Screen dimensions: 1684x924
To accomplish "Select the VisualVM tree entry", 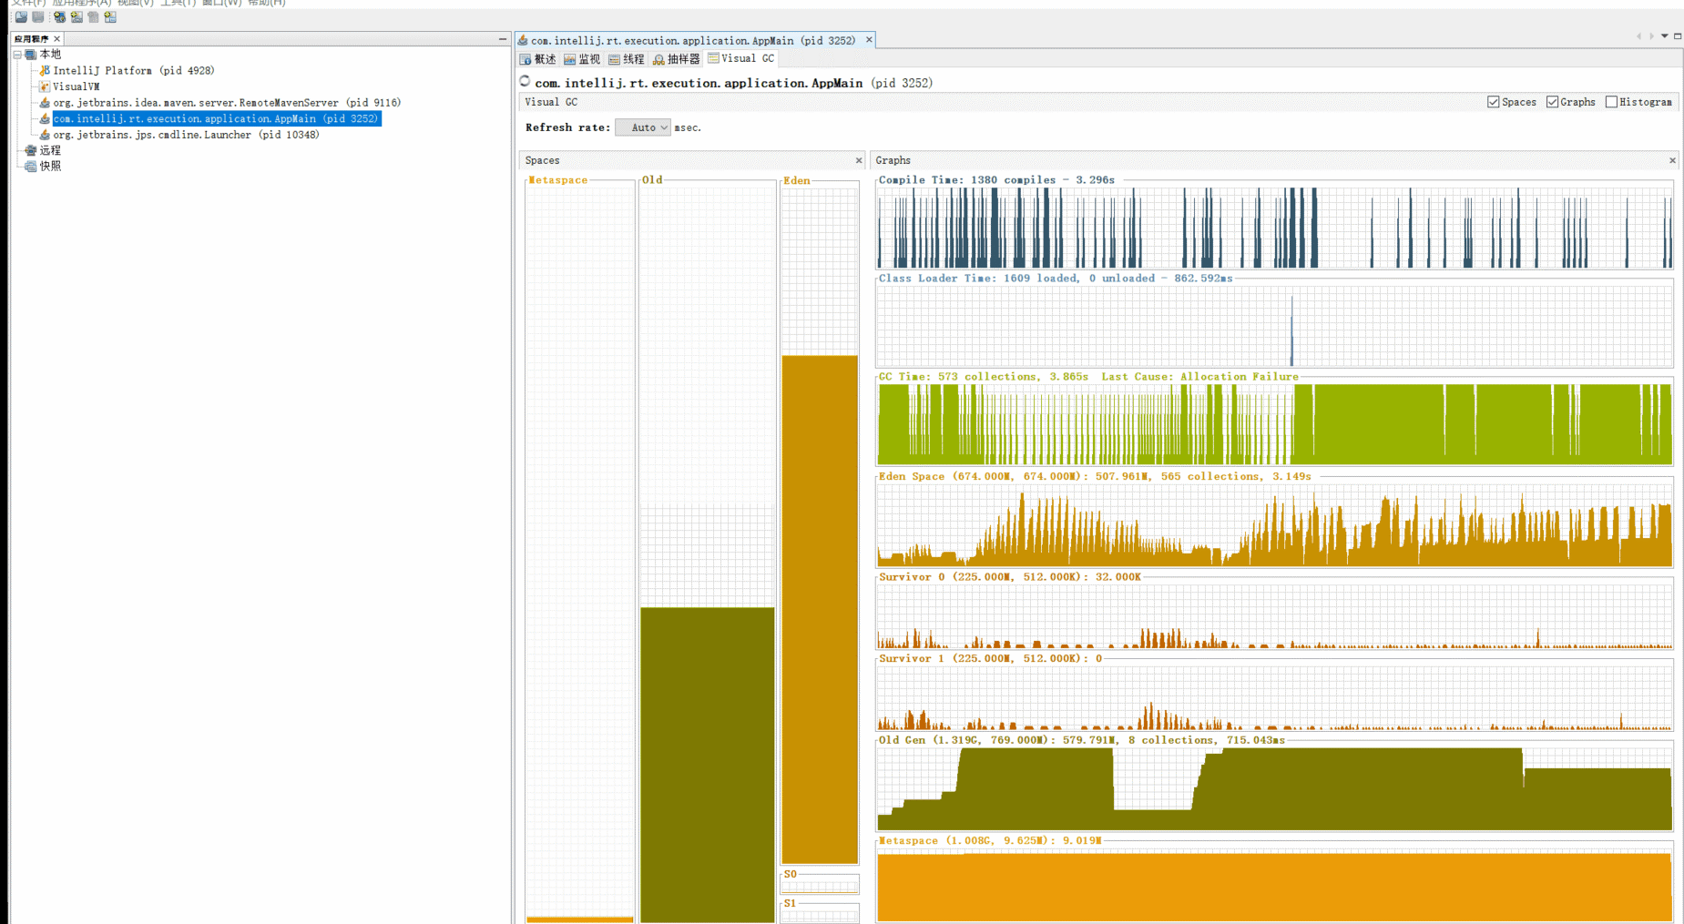I will [76, 86].
